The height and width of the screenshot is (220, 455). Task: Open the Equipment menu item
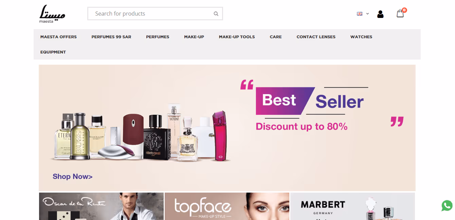pyautogui.click(x=53, y=52)
